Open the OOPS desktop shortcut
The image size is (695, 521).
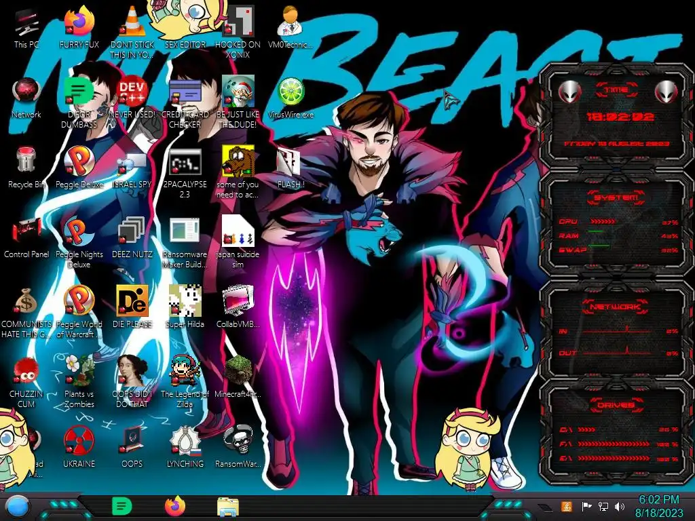[x=132, y=446]
